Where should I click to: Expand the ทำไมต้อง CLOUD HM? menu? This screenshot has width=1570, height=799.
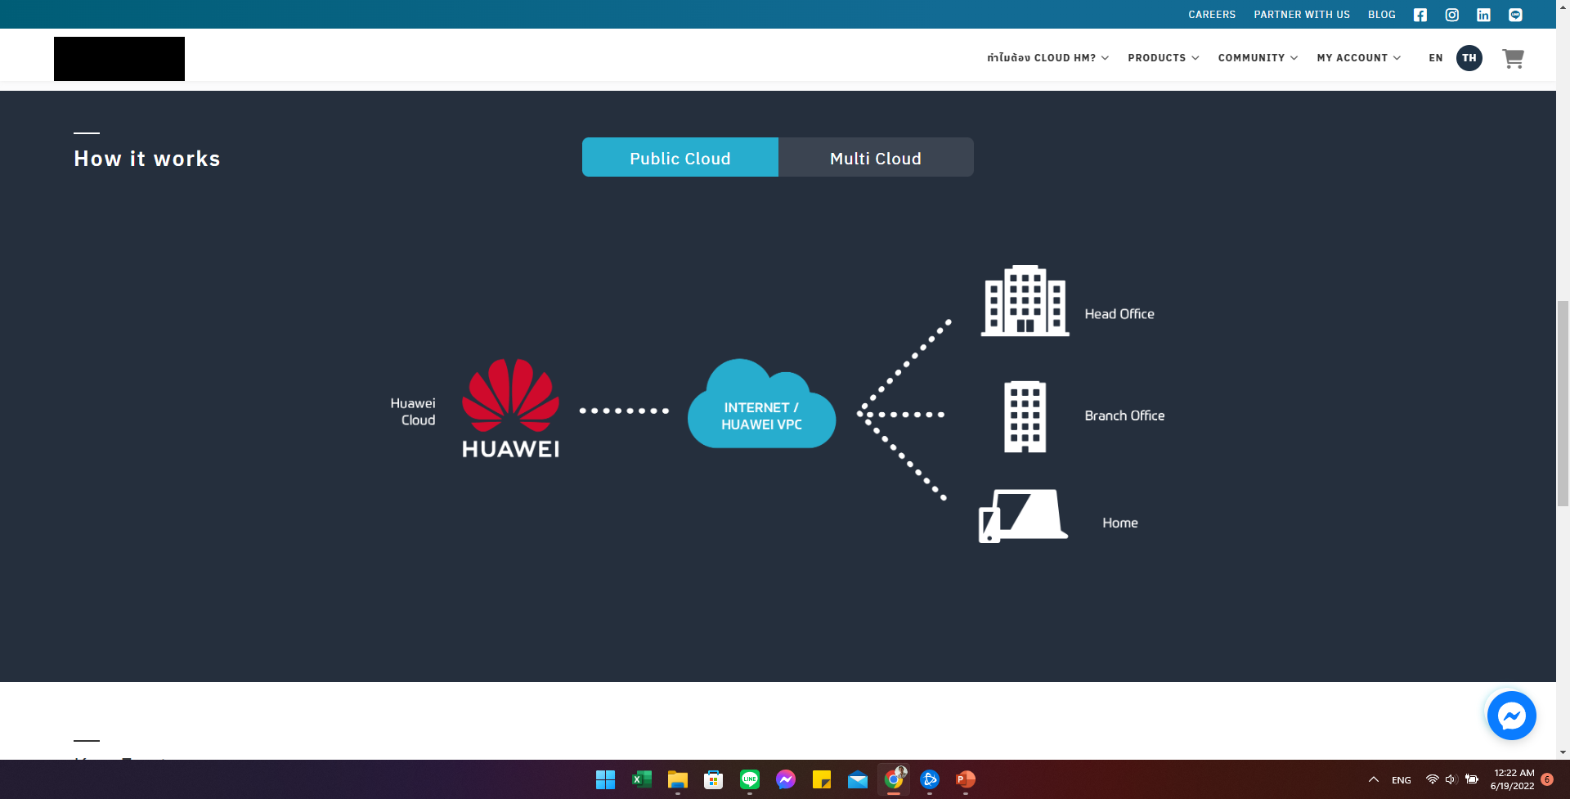click(1047, 58)
